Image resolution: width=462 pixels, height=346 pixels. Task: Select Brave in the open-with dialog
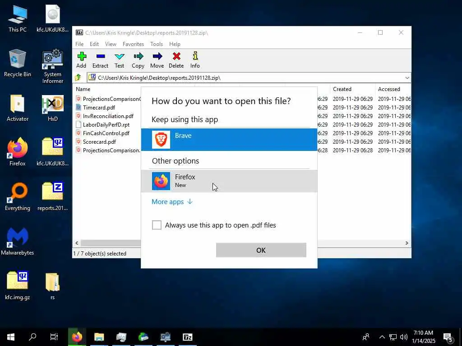pyautogui.click(x=229, y=140)
